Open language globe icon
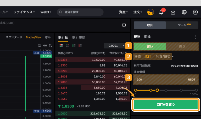The width and height of the screenshot is (201, 119). (x=184, y=12)
